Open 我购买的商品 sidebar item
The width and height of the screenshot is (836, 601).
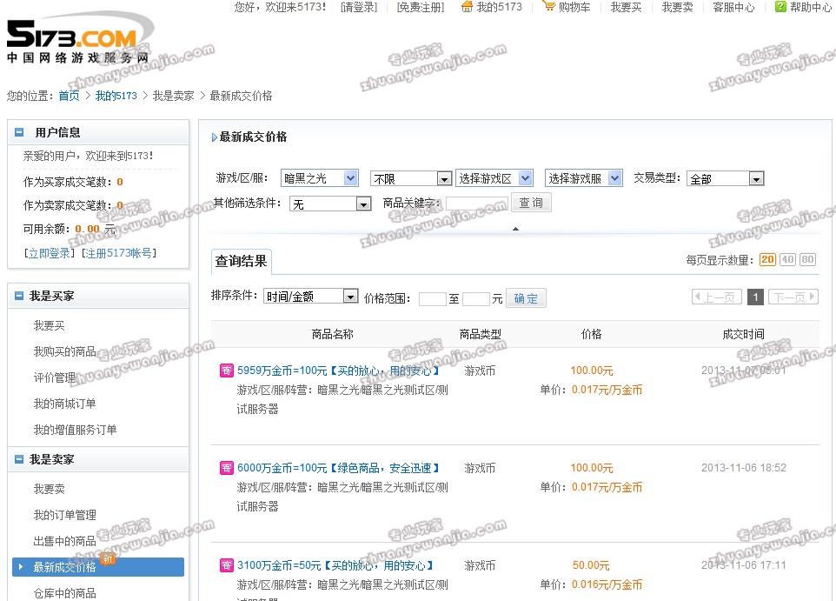[64, 351]
